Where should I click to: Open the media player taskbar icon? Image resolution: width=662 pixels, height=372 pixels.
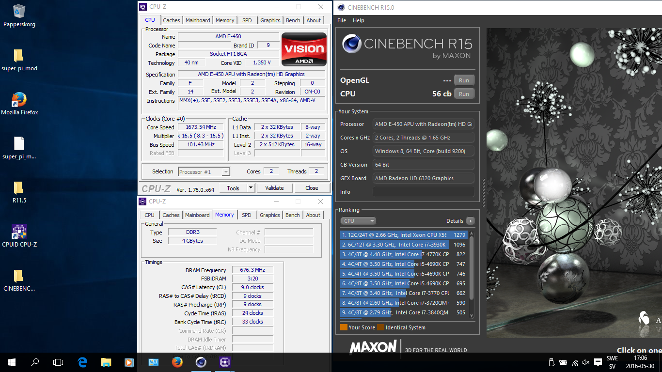click(129, 362)
